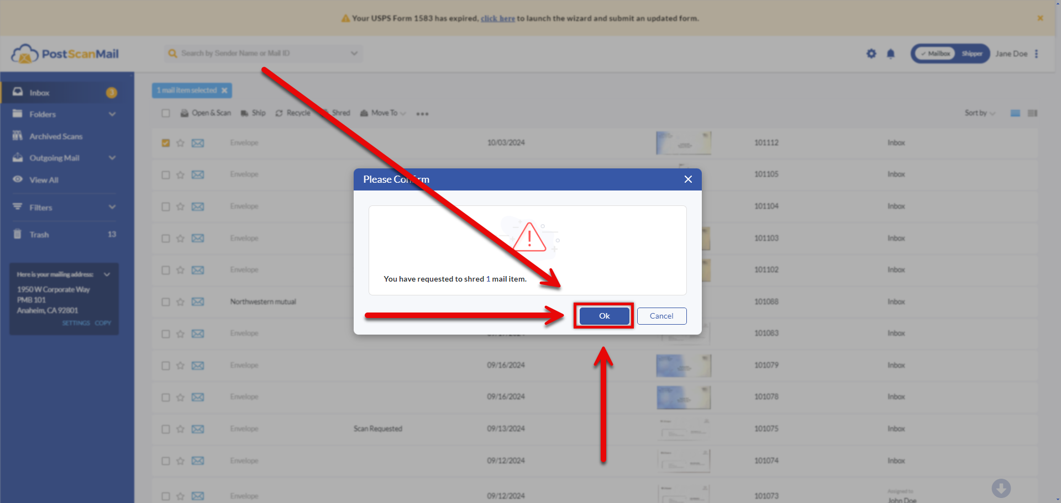Collapse the mailing address panel
Image resolution: width=1061 pixels, height=503 pixels.
[x=107, y=274]
